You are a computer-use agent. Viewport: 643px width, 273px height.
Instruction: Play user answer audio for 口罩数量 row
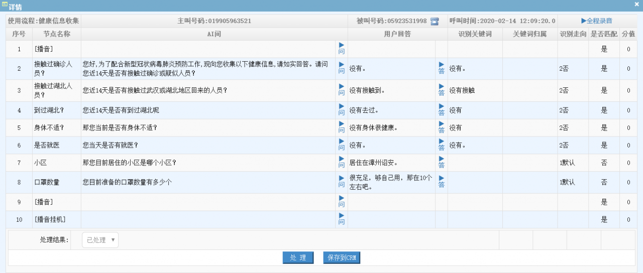442,182
